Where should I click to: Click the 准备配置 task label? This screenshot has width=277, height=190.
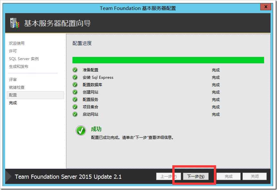tap(91, 70)
